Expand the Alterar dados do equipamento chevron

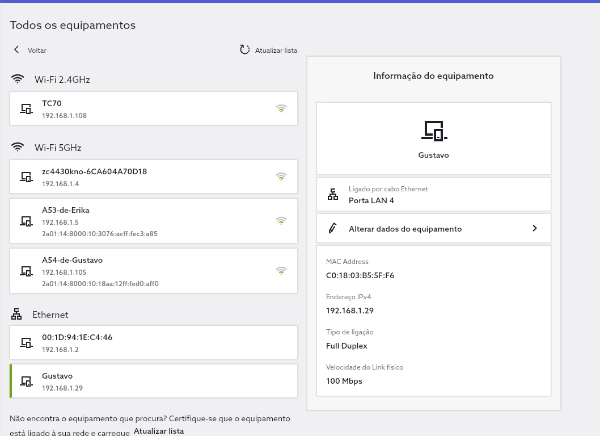[534, 228]
